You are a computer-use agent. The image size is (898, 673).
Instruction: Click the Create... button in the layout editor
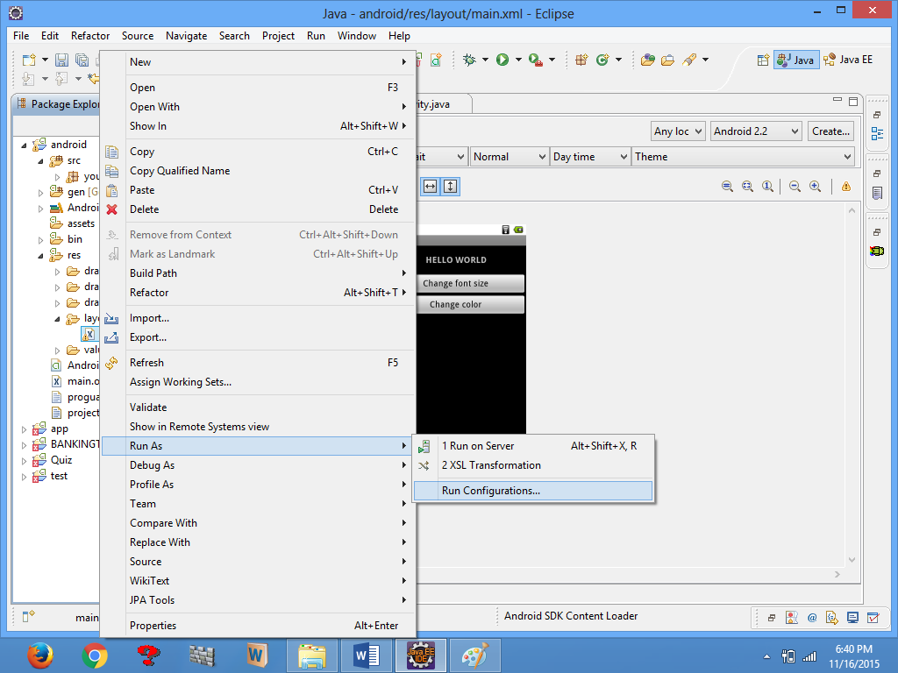tap(829, 131)
